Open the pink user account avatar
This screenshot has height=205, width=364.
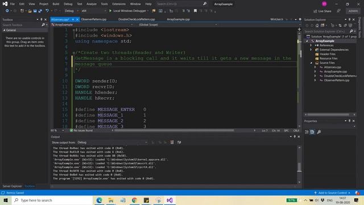pos(324,4)
